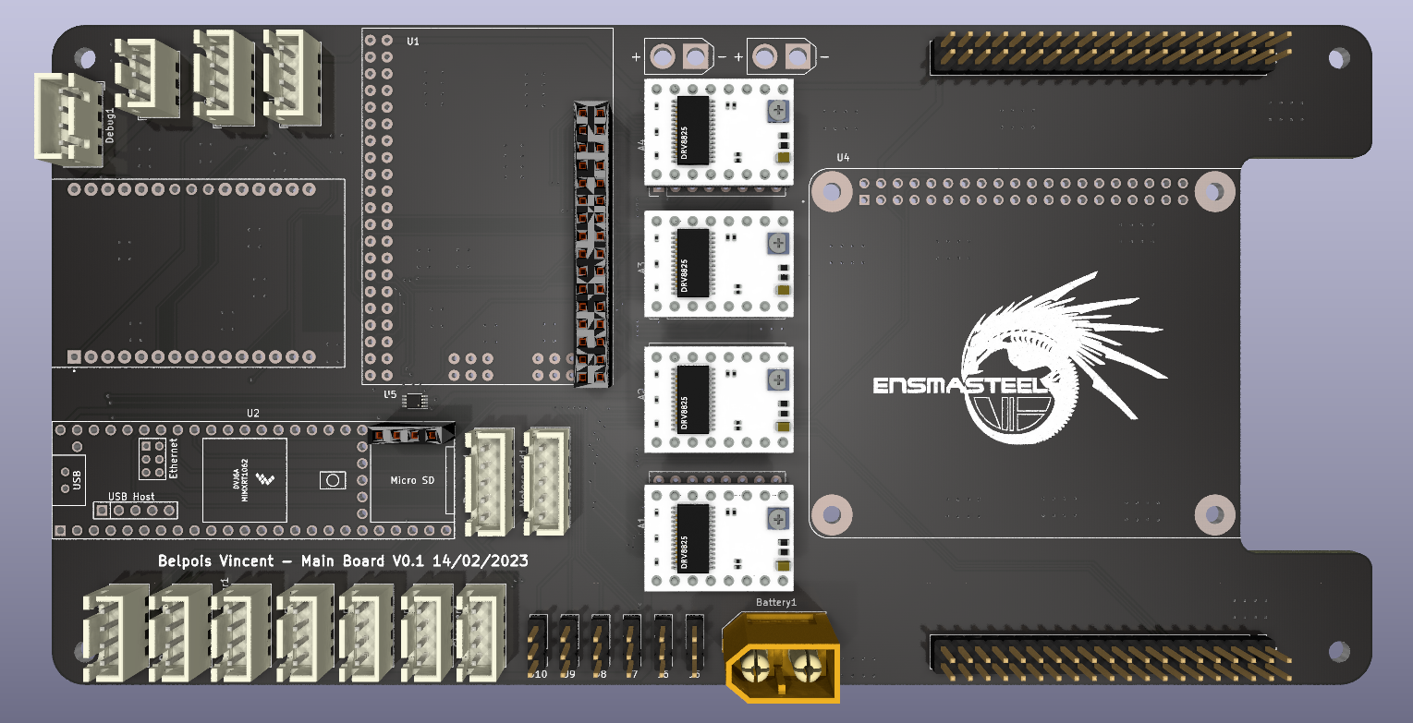Click the Micro SD text
The width and height of the screenshot is (1413, 723).
pyautogui.click(x=411, y=480)
